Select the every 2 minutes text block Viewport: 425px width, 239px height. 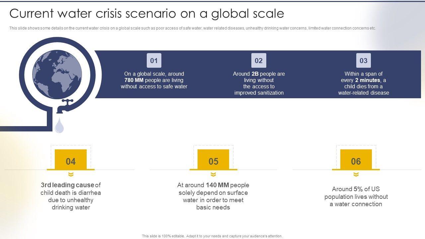[x=364, y=83]
